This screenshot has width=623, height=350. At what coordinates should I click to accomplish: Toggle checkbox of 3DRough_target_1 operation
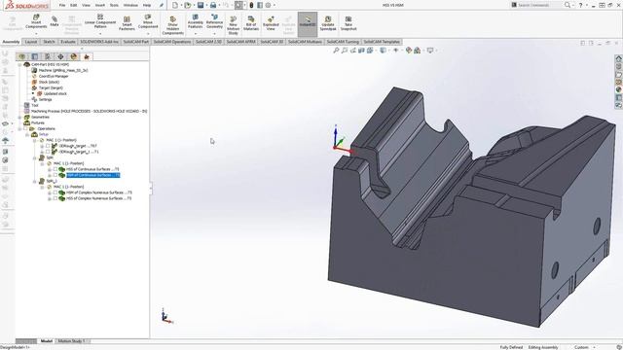pyautogui.click(x=48, y=152)
